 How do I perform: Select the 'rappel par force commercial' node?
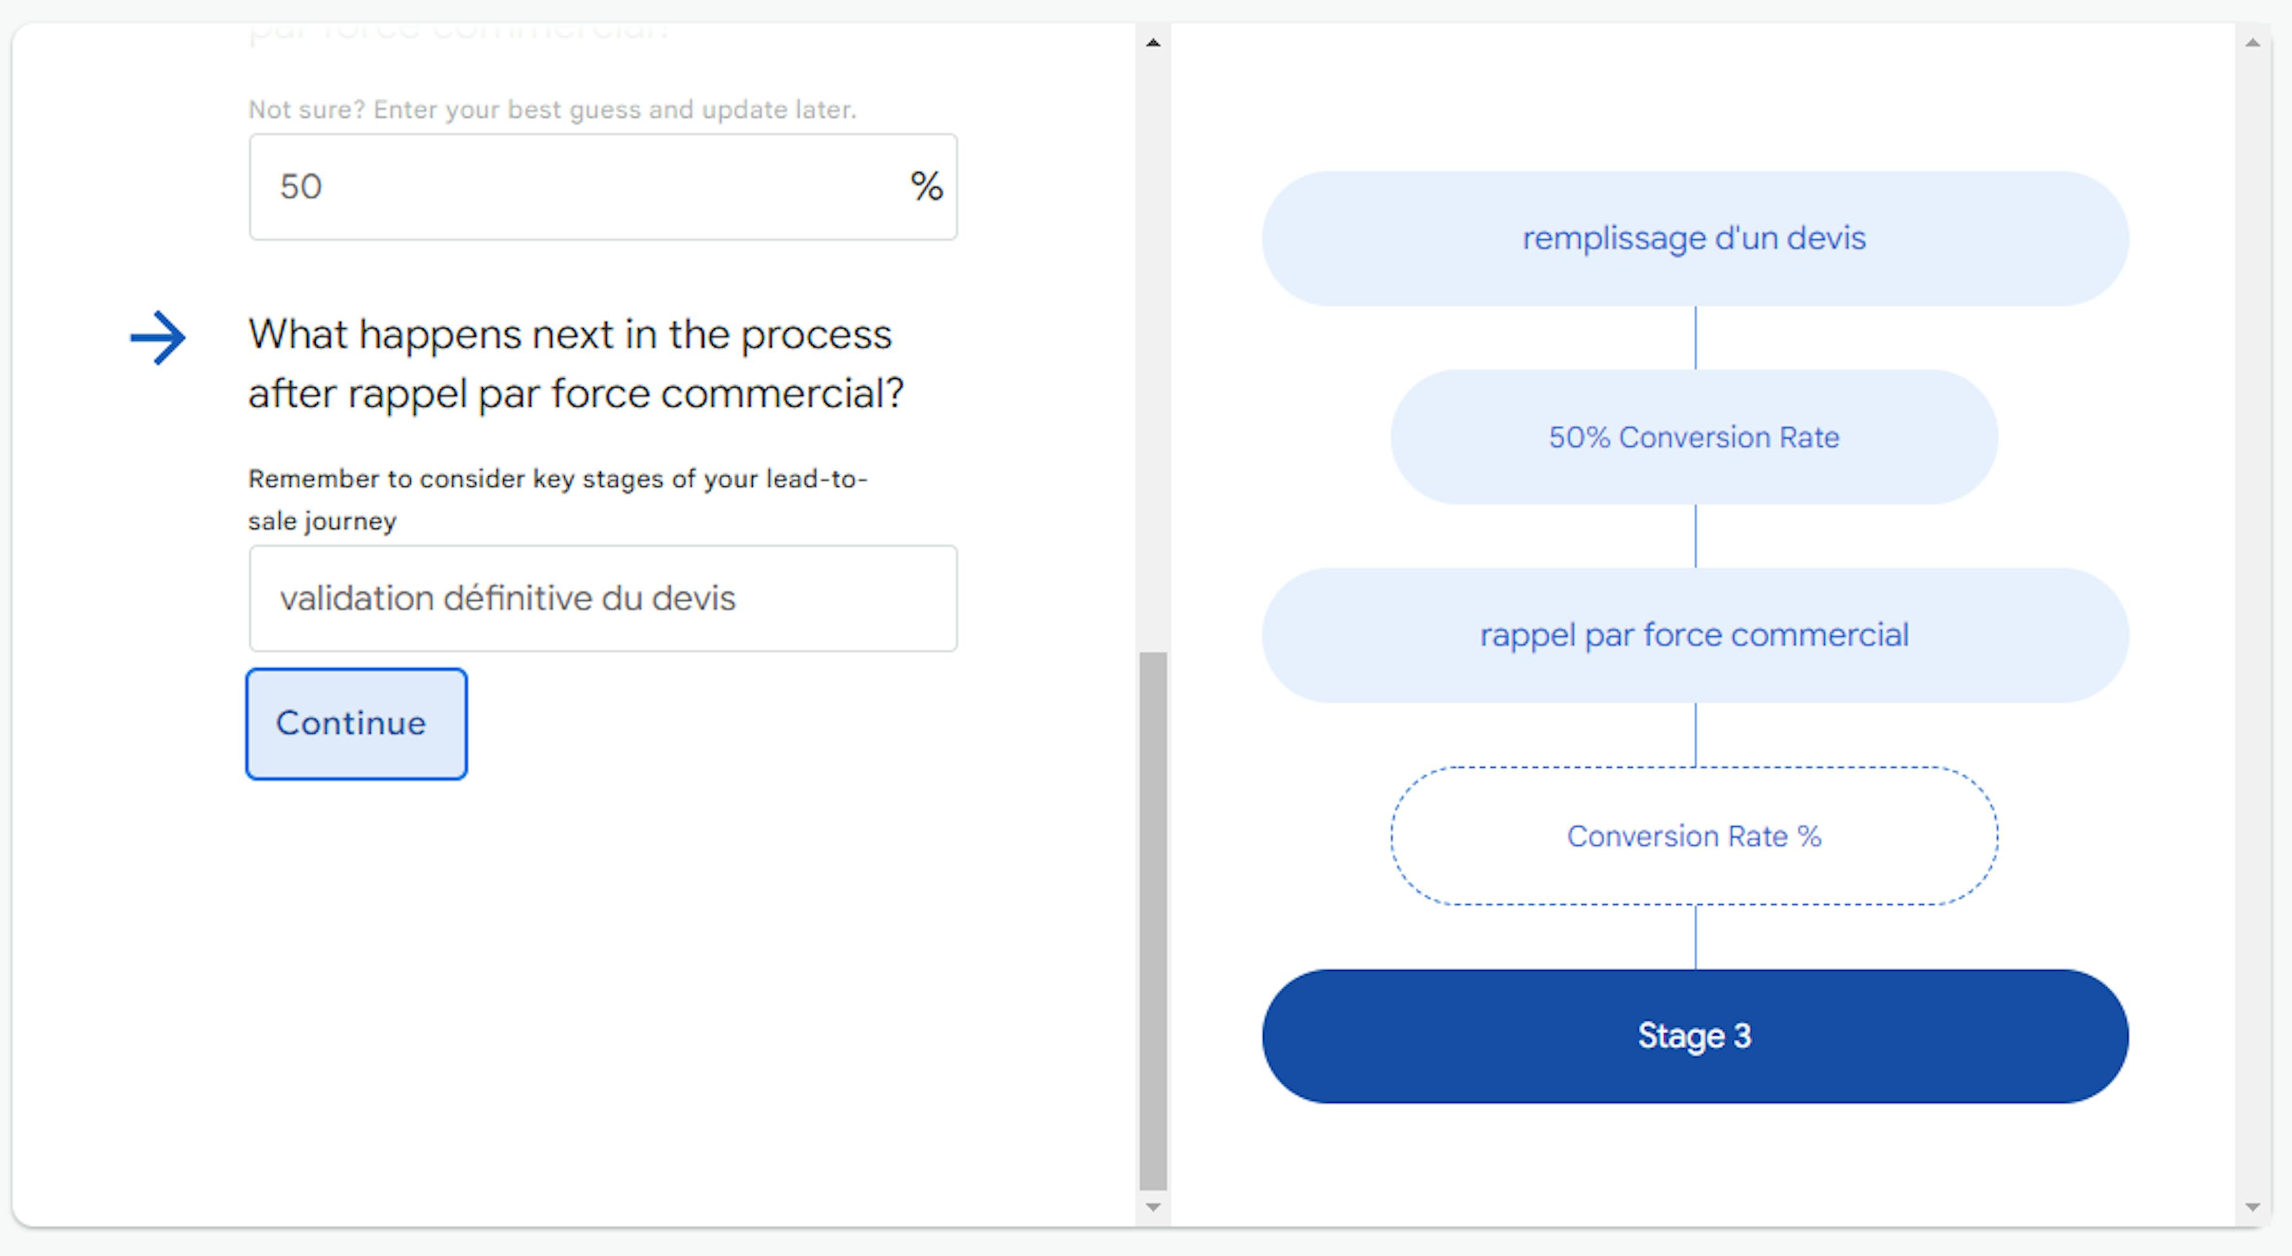(x=1694, y=636)
